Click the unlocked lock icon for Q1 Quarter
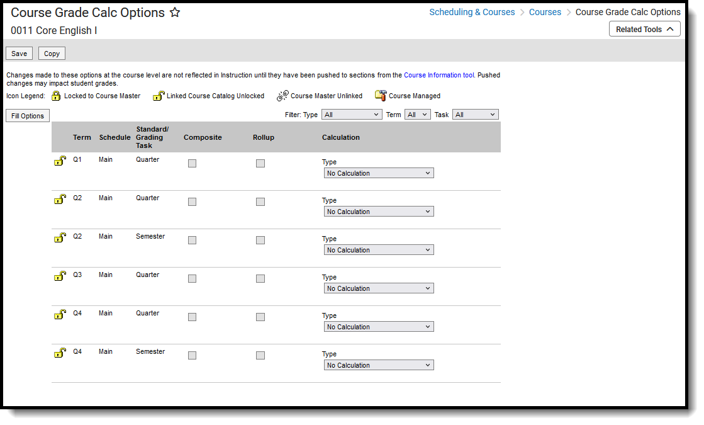 click(60, 161)
